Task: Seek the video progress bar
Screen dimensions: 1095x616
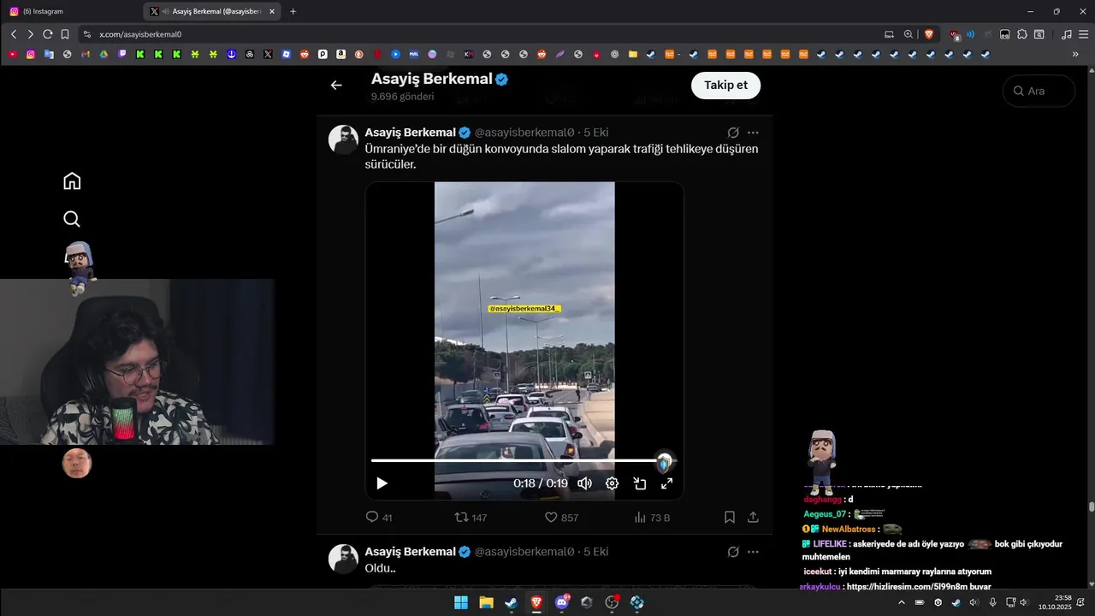Action: pos(523,460)
